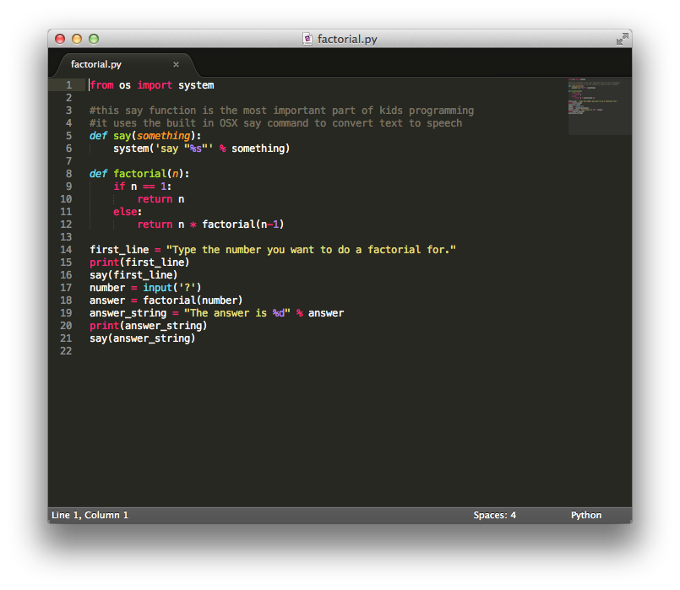Viewport: 680px width, 590px height.
Task: Click the red close window button
Action: click(60, 39)
